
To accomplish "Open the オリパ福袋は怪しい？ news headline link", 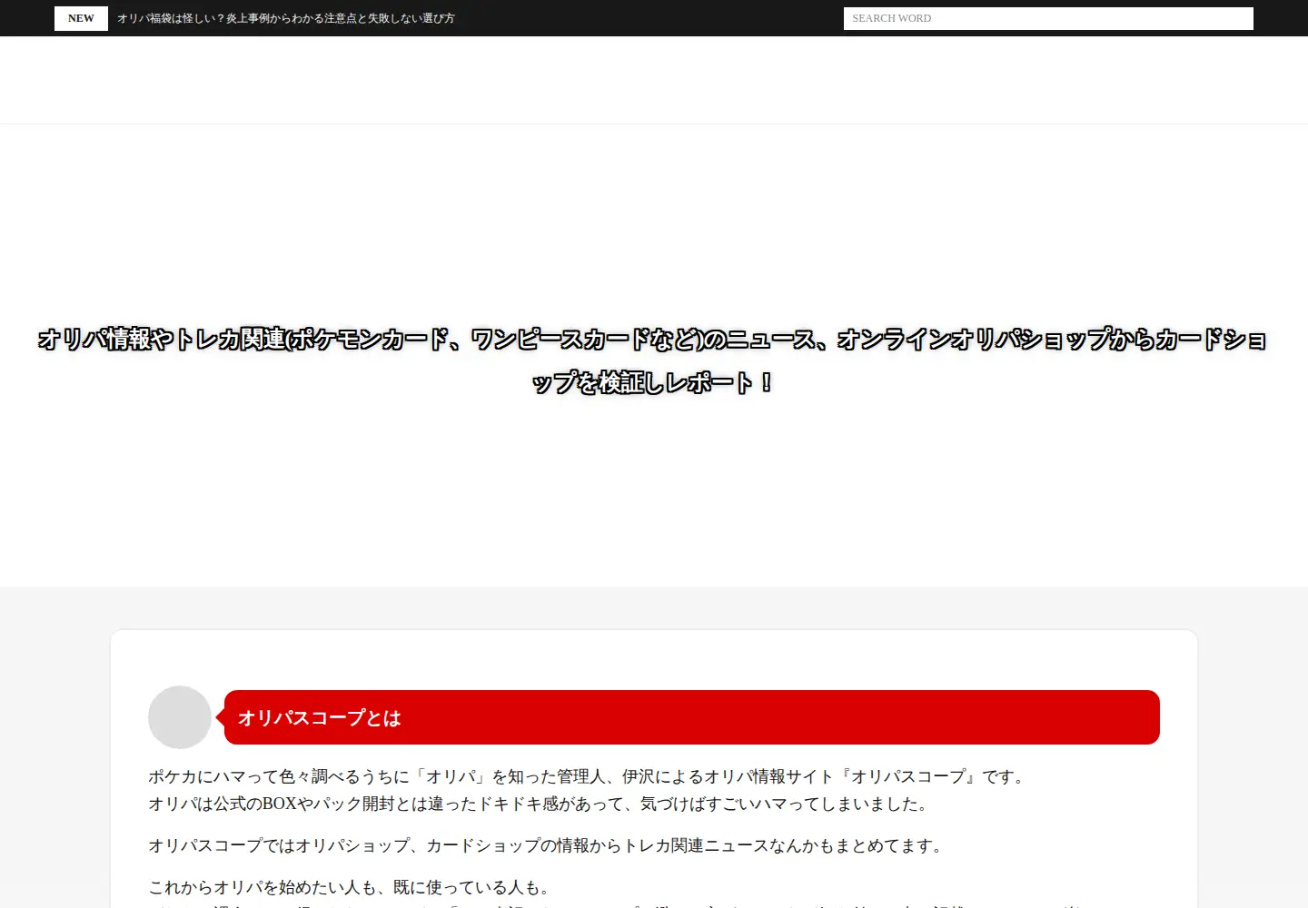I will [286, 18].
